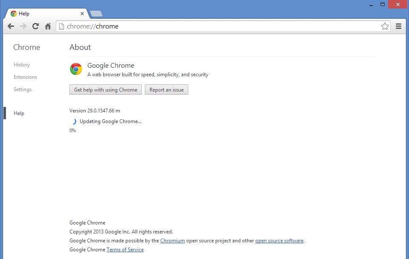409x259 pixels.
Task: Click the About heading
Action: [80, 47]
